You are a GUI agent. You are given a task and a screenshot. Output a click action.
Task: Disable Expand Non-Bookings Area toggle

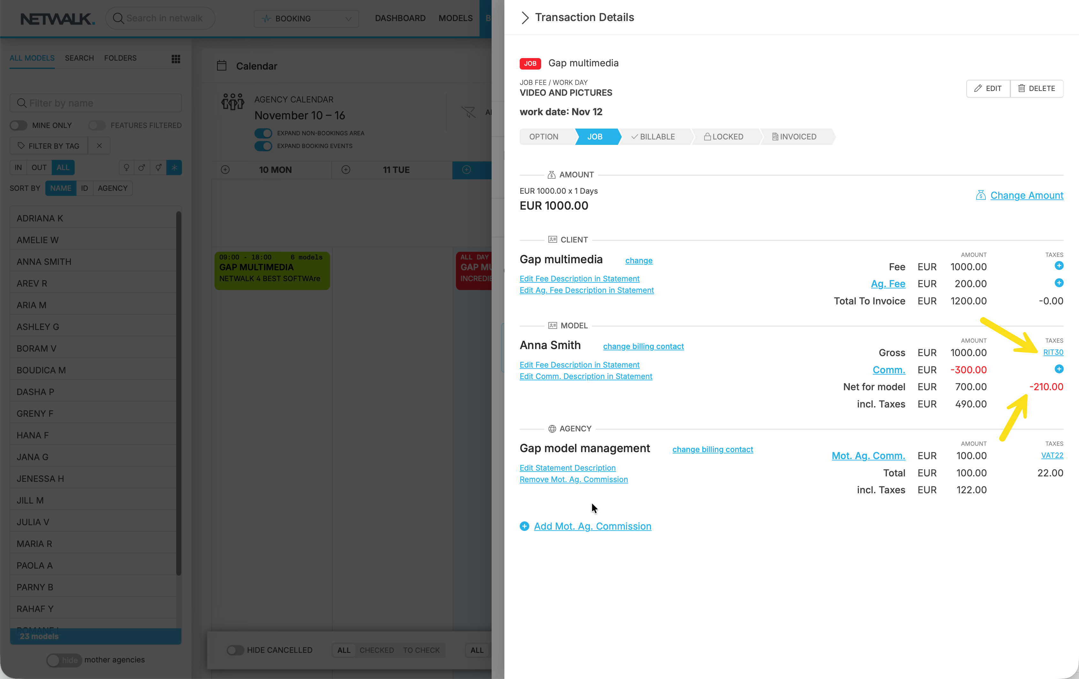(263, 133)
